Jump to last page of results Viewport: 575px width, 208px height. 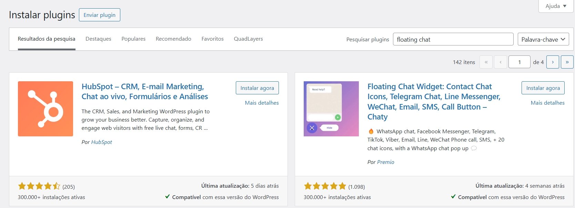pos(567,62)
